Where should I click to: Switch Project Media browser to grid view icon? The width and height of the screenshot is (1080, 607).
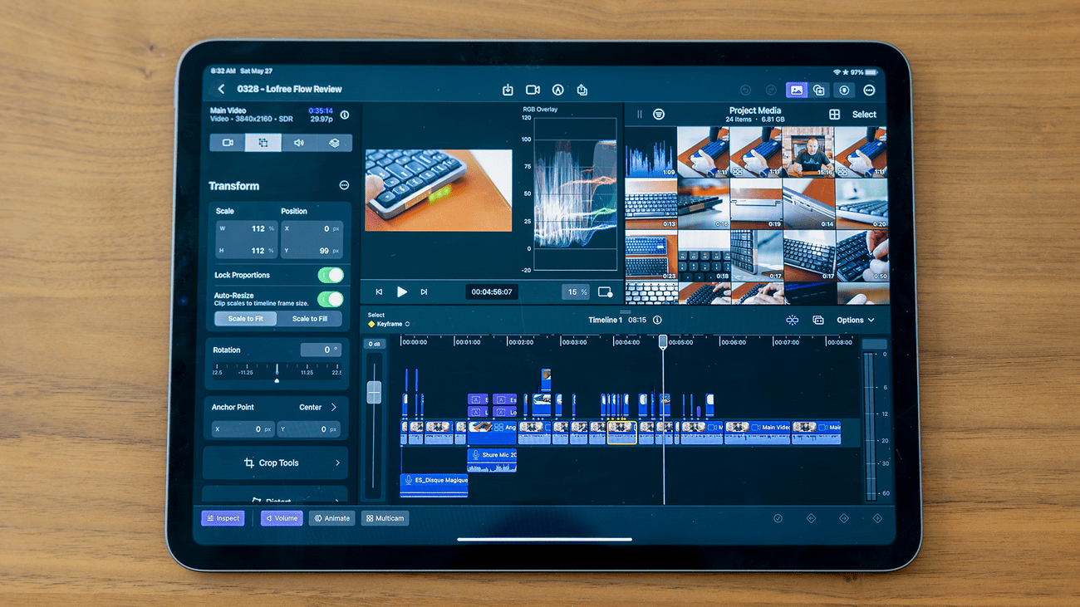(x=834, y=115)
